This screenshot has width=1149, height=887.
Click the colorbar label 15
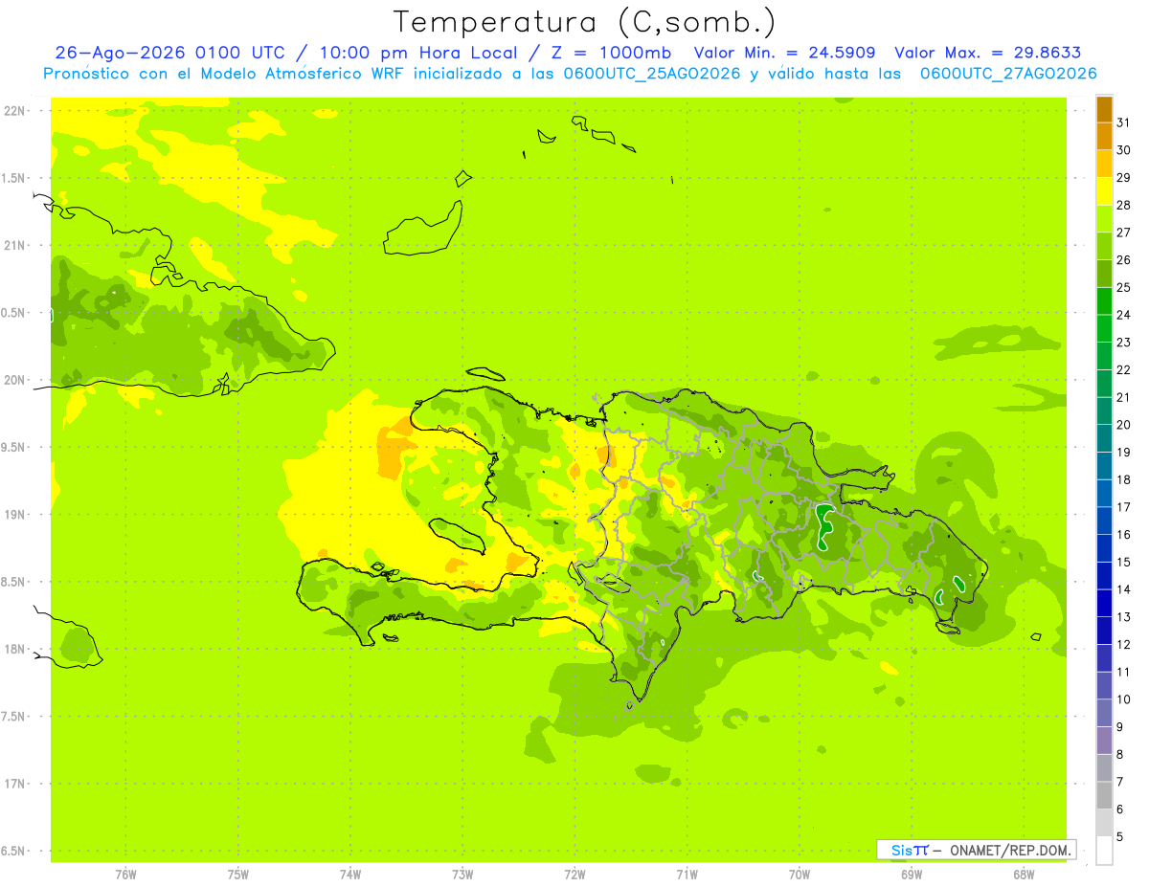(1123, 562)
